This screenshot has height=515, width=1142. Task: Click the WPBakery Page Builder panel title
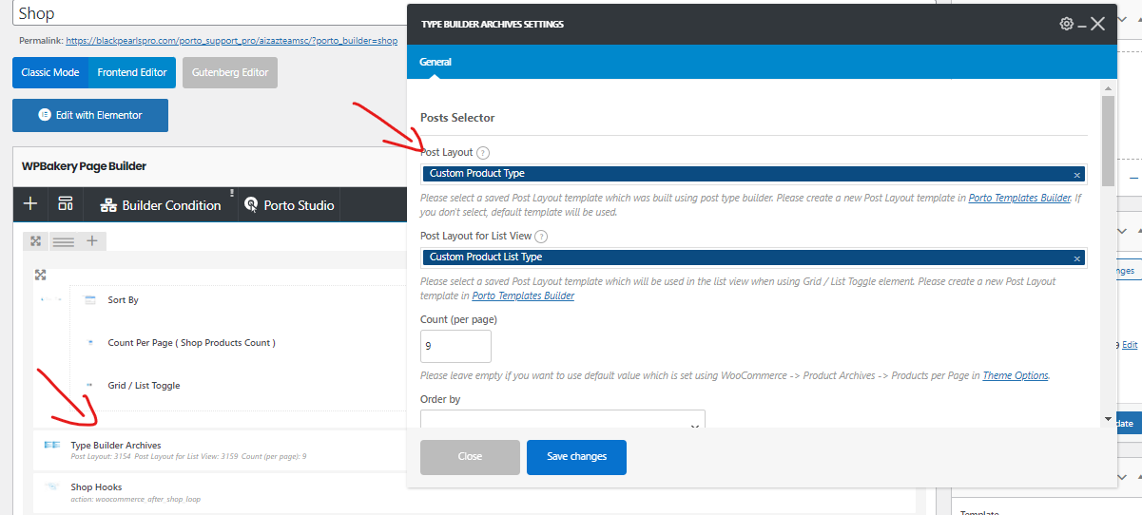(84, 166)
